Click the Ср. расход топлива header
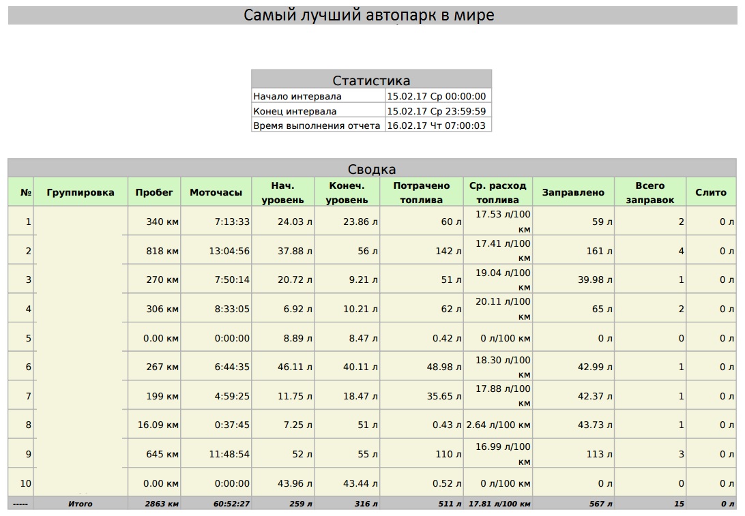This screenshot has height=516, width=745. [498, 192]
